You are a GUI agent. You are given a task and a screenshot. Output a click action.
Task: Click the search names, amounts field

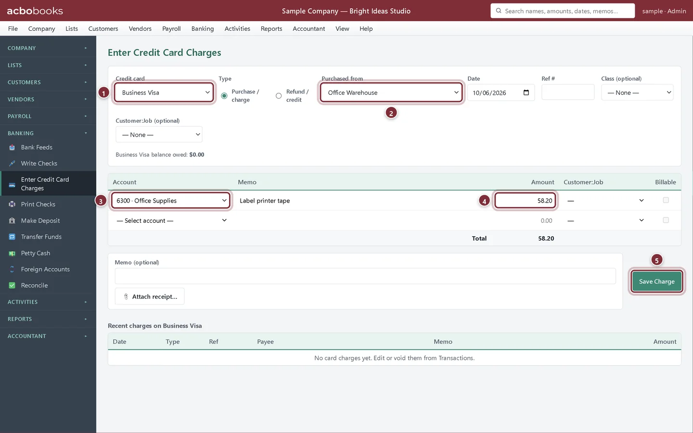(563, 11)
